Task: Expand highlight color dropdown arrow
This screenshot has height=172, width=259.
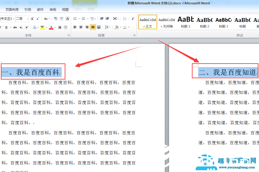Action: tap(47, 28)
